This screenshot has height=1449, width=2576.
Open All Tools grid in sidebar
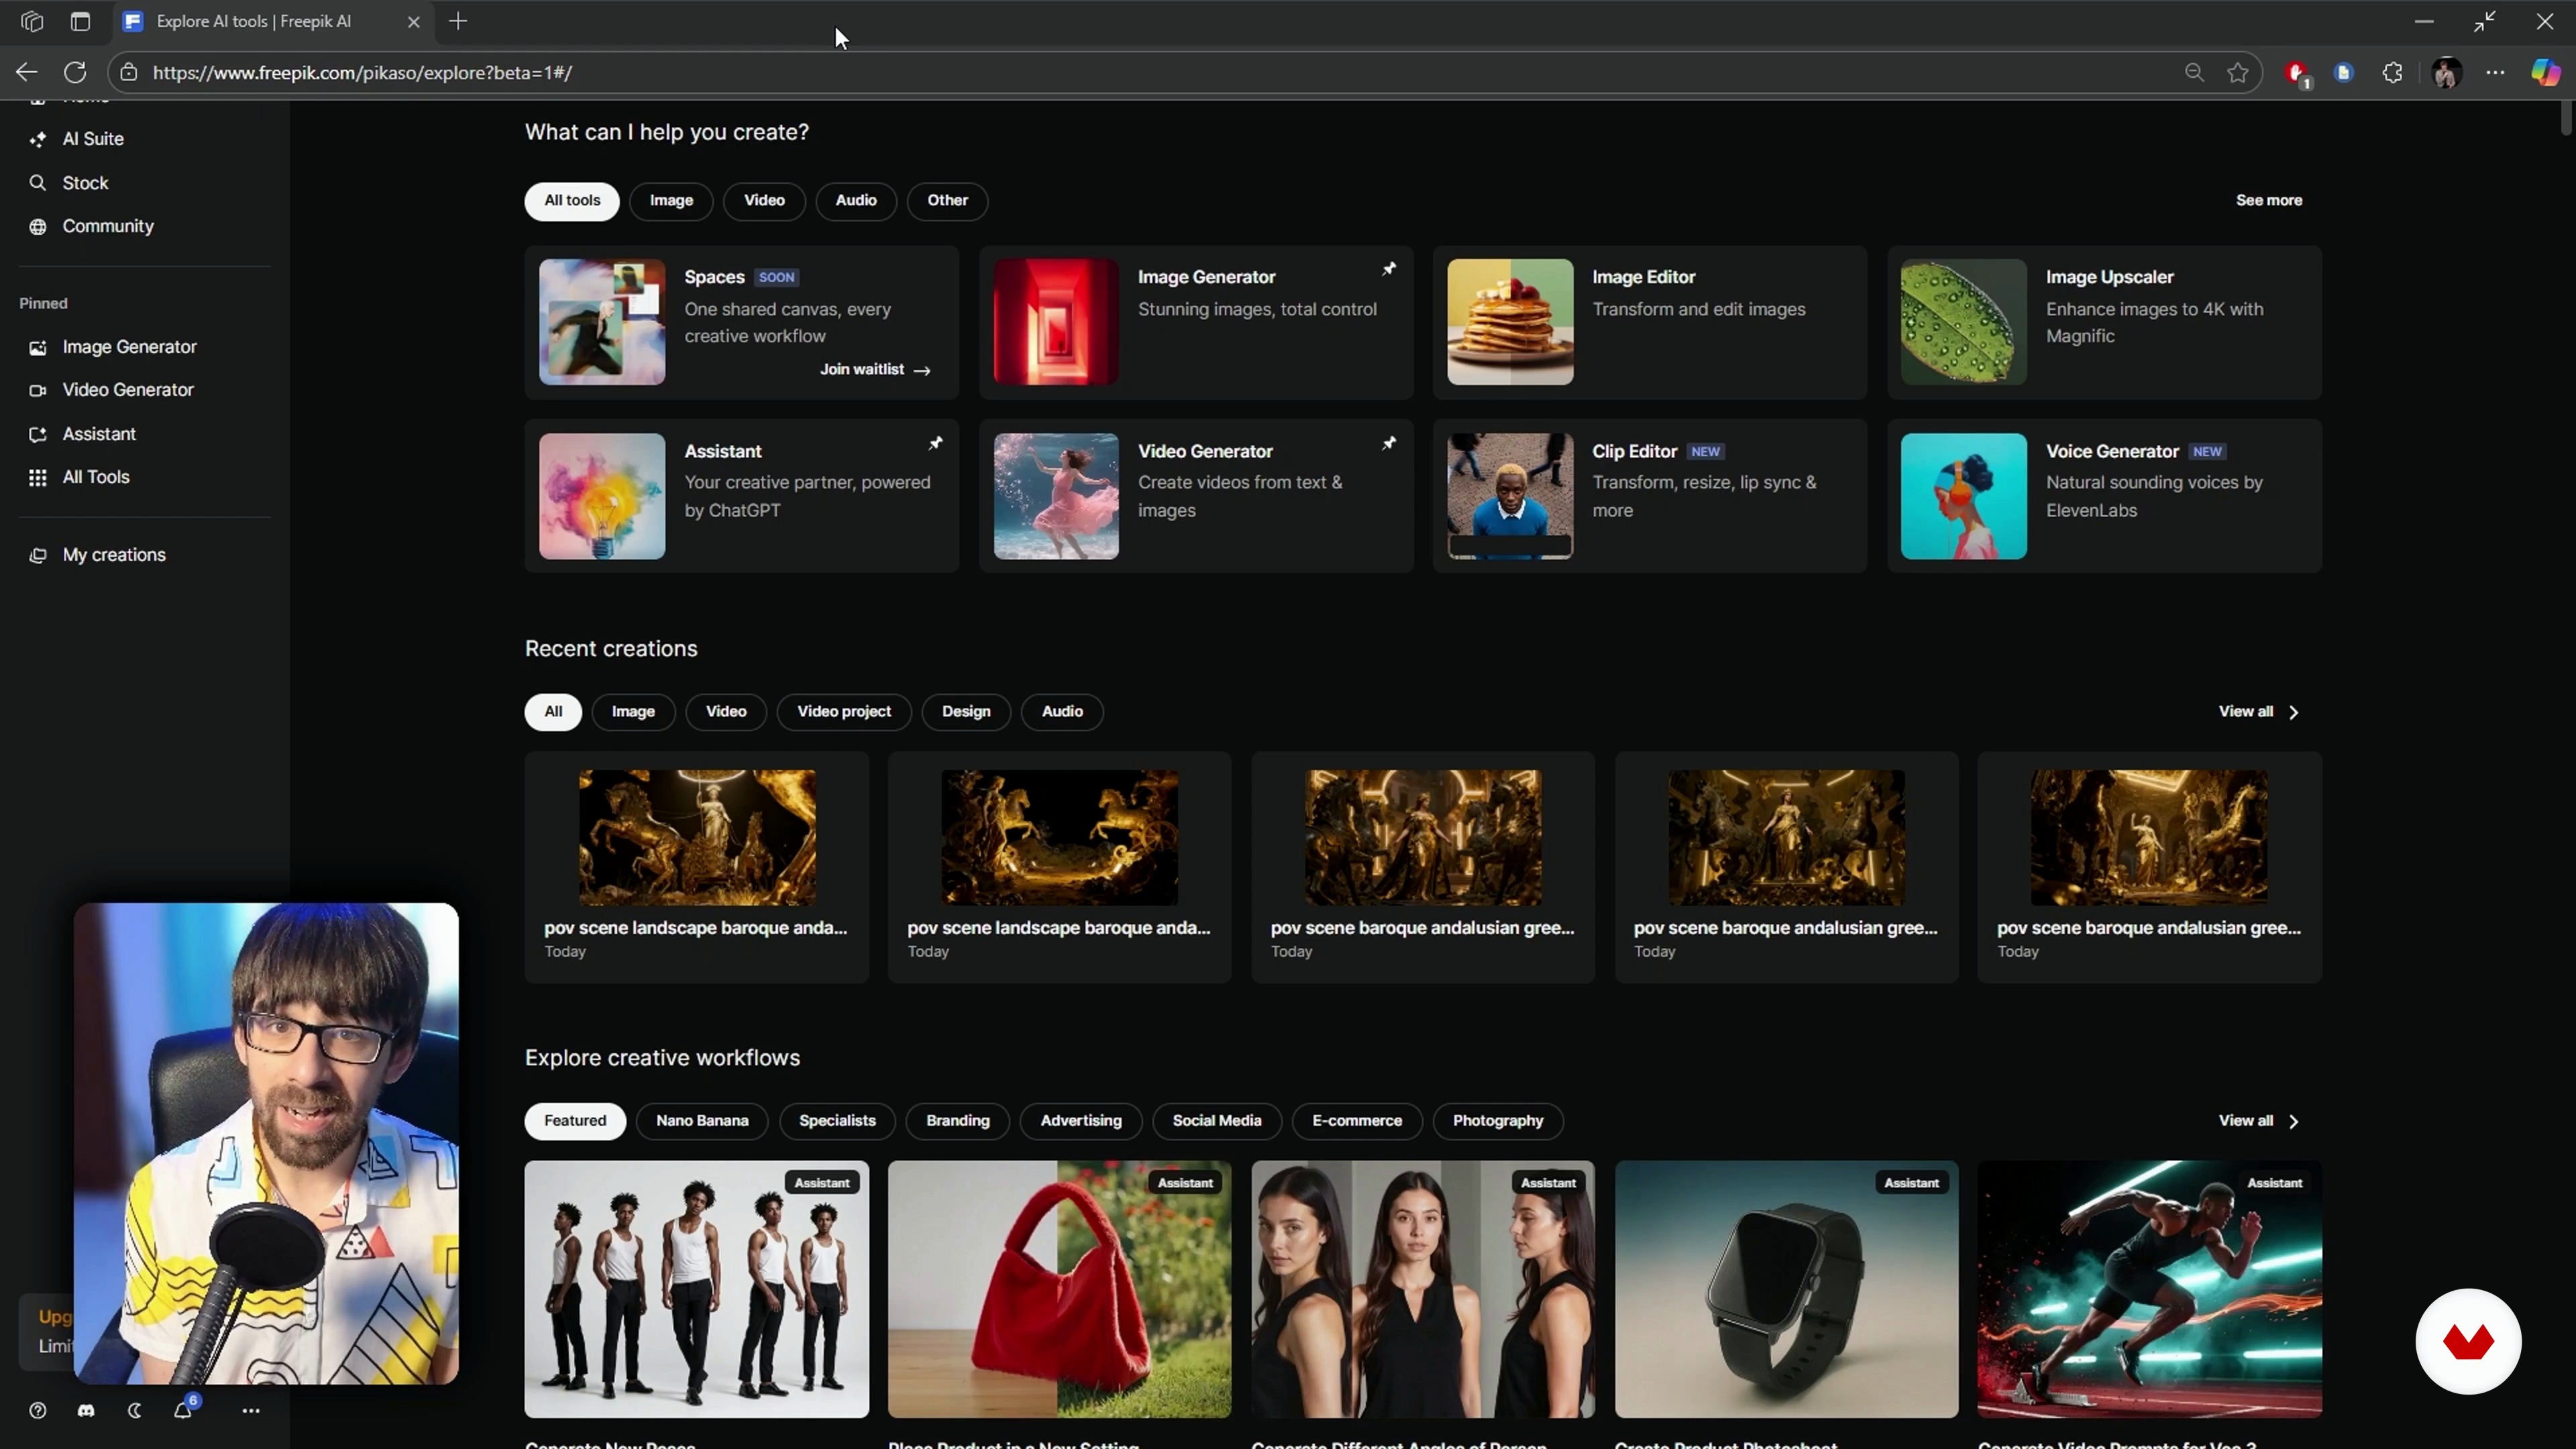tap(95, 477)
